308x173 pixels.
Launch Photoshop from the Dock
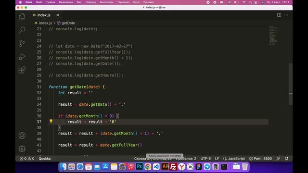(139, 167)
